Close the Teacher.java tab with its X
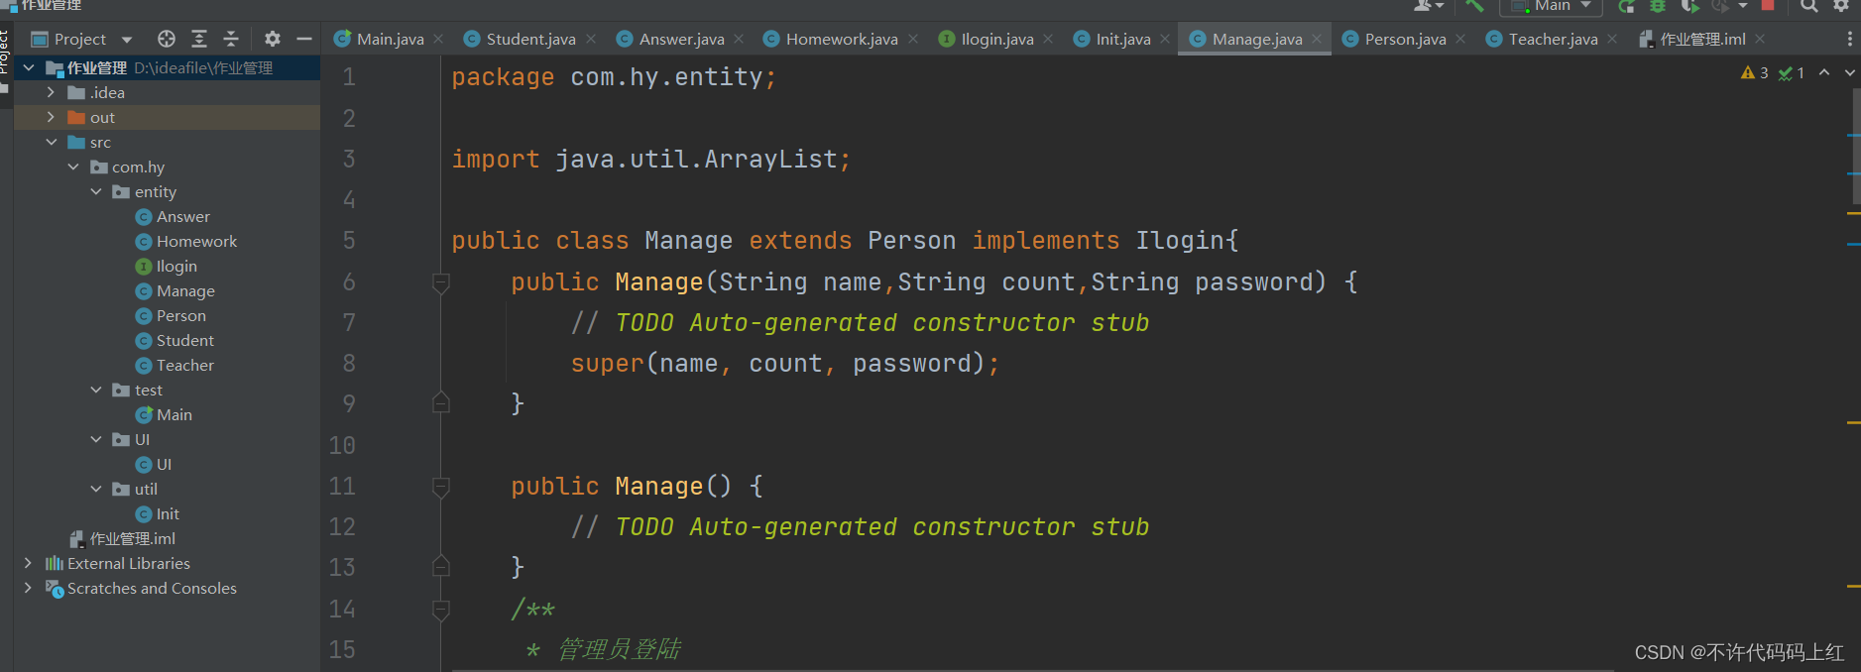 [x=1612, y=39]
